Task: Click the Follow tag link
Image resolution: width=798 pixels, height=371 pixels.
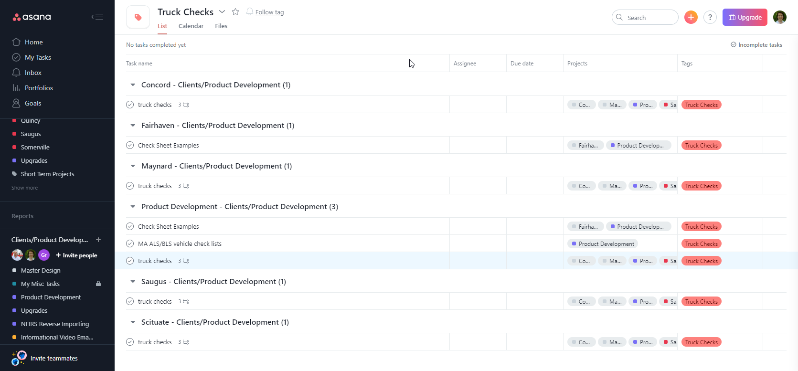Action: coord(269,12)
